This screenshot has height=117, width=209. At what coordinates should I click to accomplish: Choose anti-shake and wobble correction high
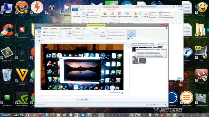coord(142,45)
